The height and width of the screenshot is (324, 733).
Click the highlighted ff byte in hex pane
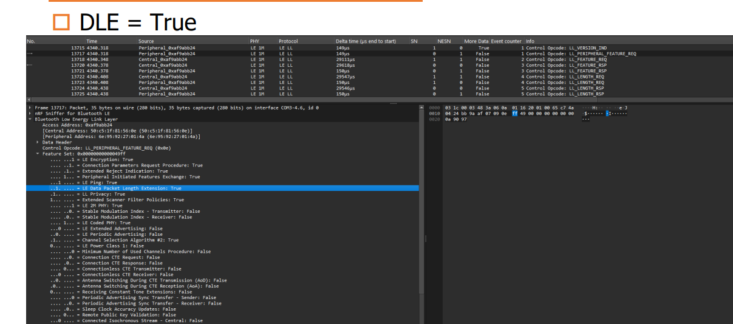tap(515, 113)
